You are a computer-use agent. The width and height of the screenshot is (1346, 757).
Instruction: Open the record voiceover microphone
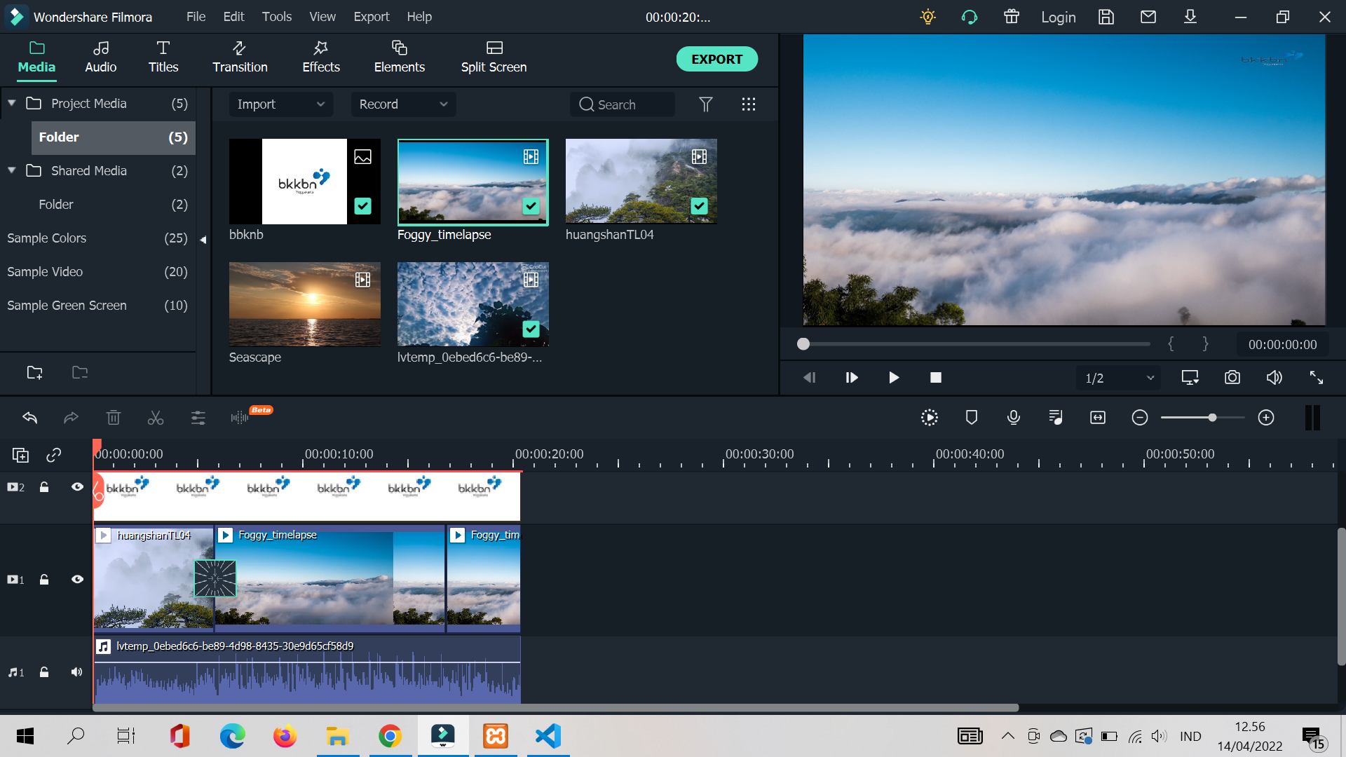(x=1013, y=418)
